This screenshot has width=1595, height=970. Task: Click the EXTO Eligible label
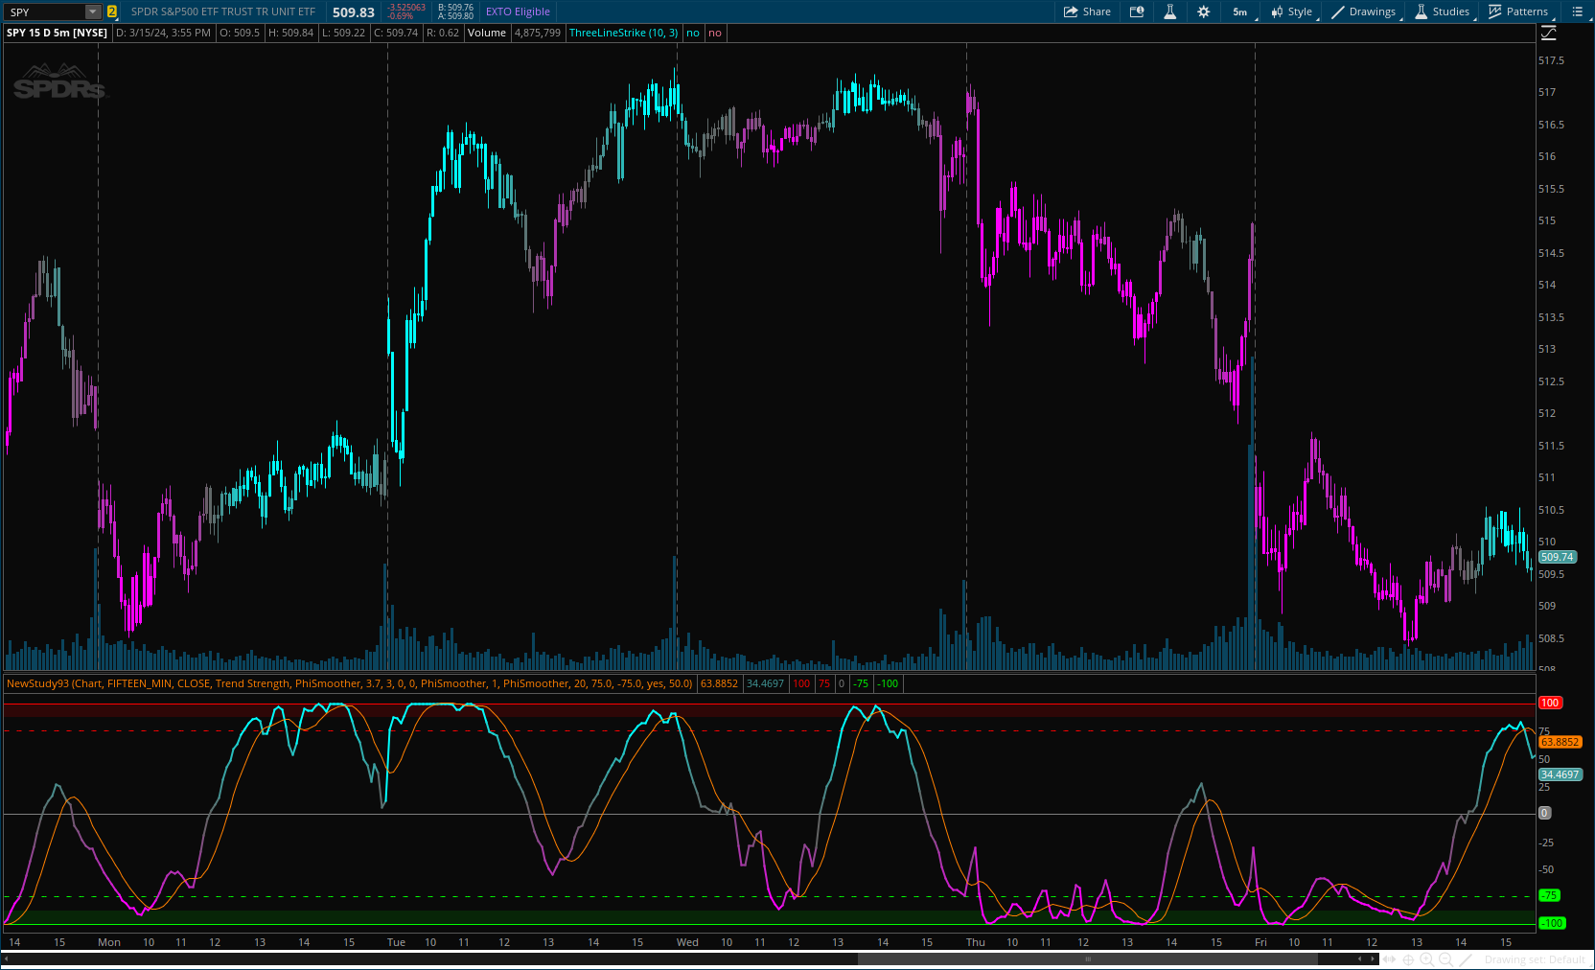518,12
